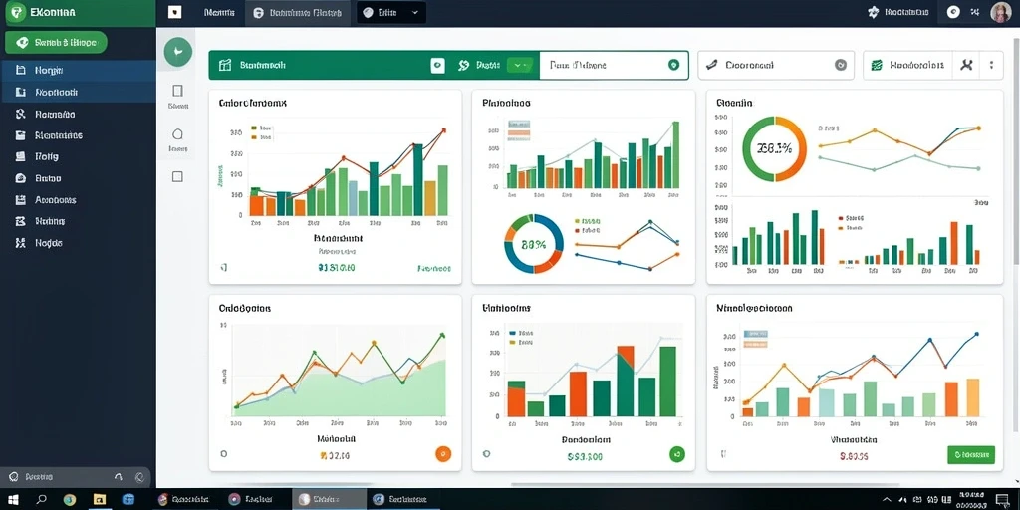Click the orange circular icon in the bottom-left chart card

pos(443,454)
